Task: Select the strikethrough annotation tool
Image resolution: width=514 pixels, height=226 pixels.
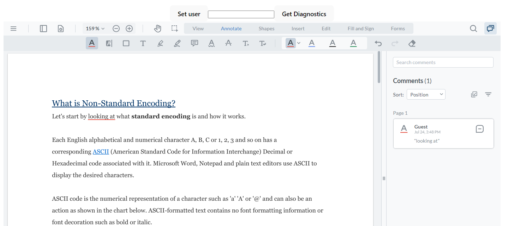Action: pos(228,43)
